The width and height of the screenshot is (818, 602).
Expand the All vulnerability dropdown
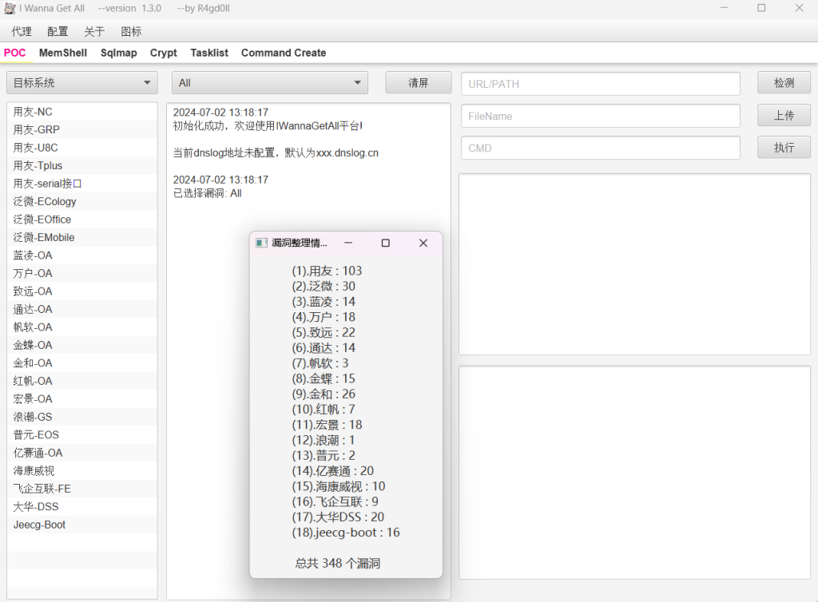pos(269,83)
